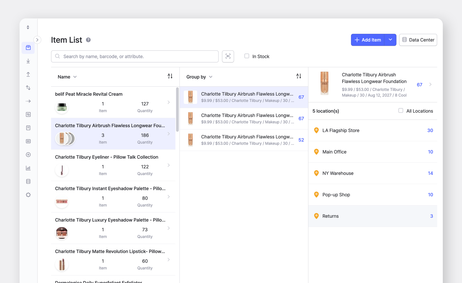Click the barcode scan icon beside search bar

[228, 56]
